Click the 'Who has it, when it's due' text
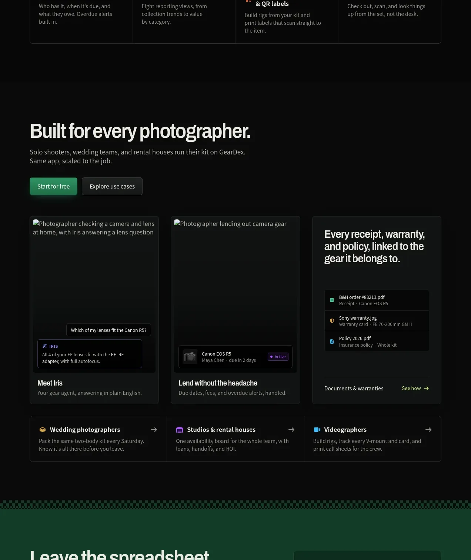This screenshot has height=560, width=471. pos(75,14)
